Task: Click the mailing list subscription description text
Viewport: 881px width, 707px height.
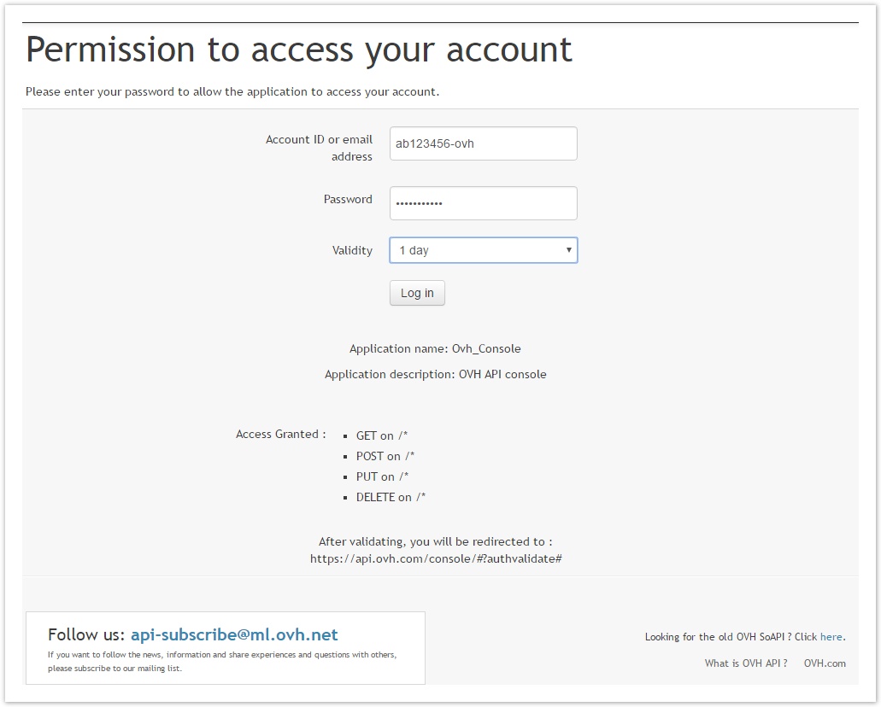Action: (x=222, y=662)
